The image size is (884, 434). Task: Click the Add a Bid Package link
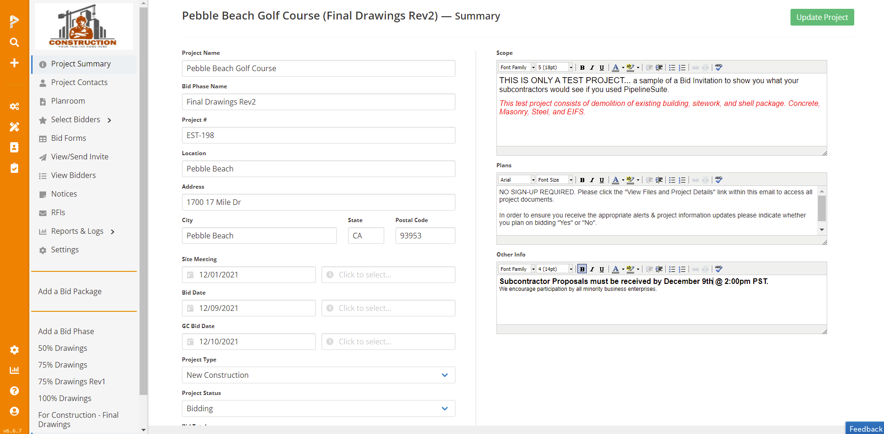[x=70, y=291]
